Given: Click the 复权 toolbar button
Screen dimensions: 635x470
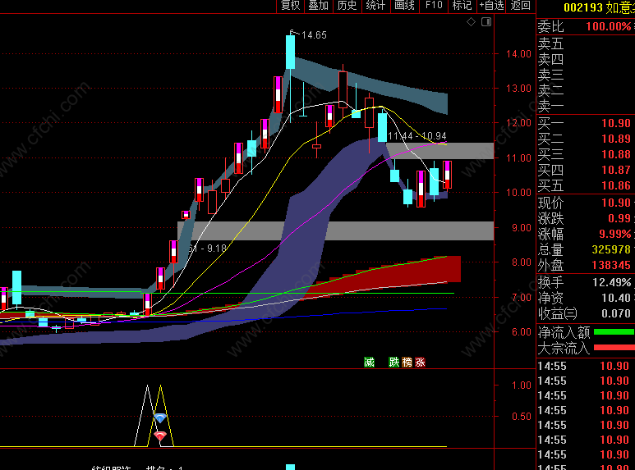Looking at the screenshot, I should coord(290,6).
